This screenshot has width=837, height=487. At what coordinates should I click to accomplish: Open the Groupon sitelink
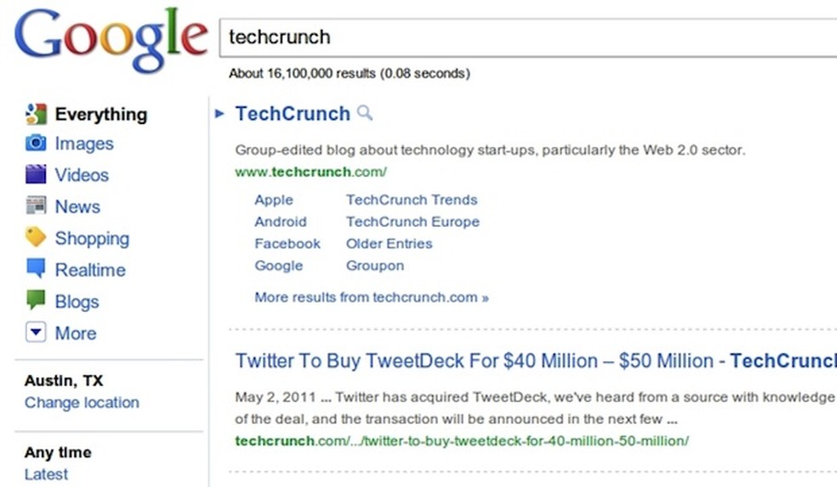[374, 265]
